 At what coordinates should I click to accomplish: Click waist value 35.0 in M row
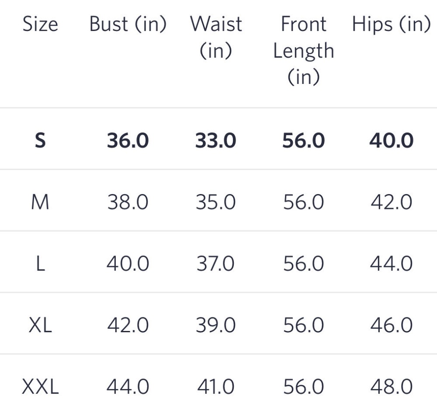tap(215, 202)
